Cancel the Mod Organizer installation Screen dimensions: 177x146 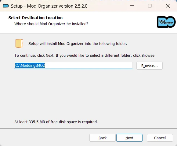160,138
